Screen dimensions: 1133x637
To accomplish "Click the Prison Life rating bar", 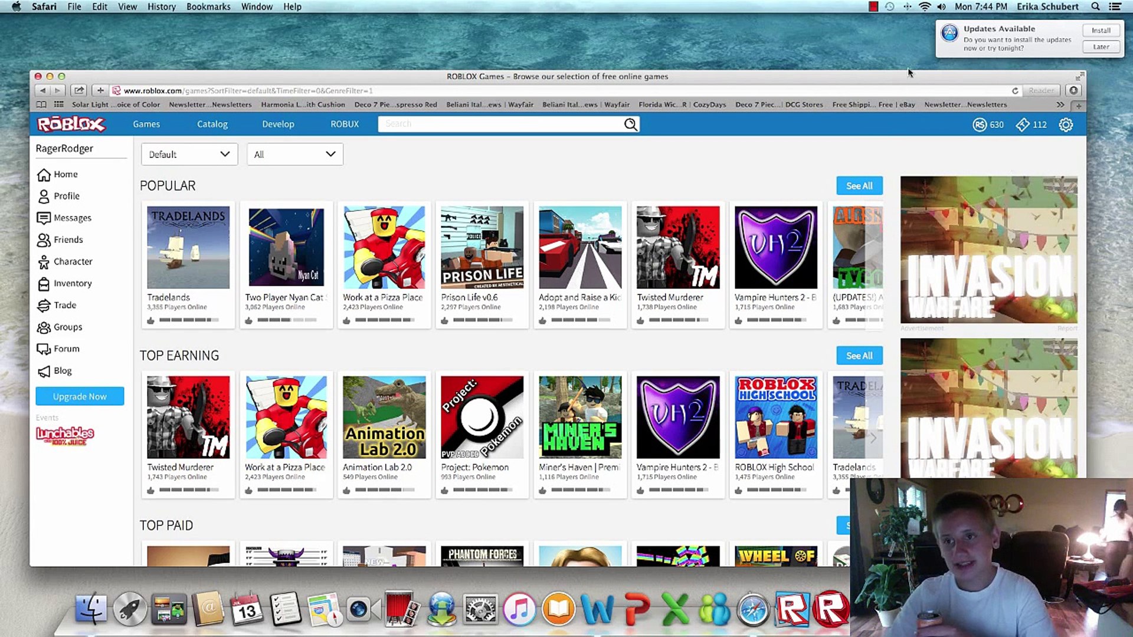I will coord(482,320).
